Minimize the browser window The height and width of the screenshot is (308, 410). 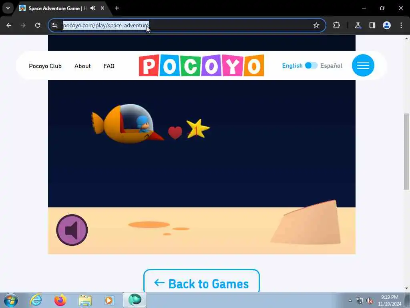pyautogui.click(x=364, y=8)
